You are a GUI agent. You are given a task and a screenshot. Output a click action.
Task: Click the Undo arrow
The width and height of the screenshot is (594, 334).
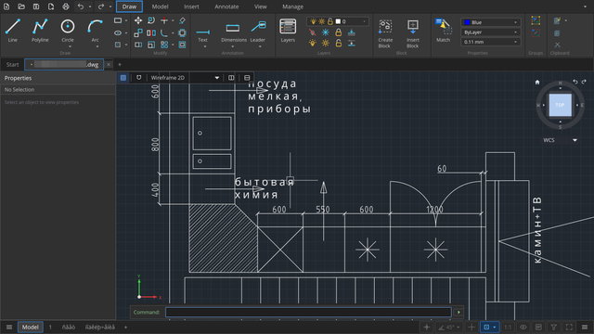pos(81,6)
